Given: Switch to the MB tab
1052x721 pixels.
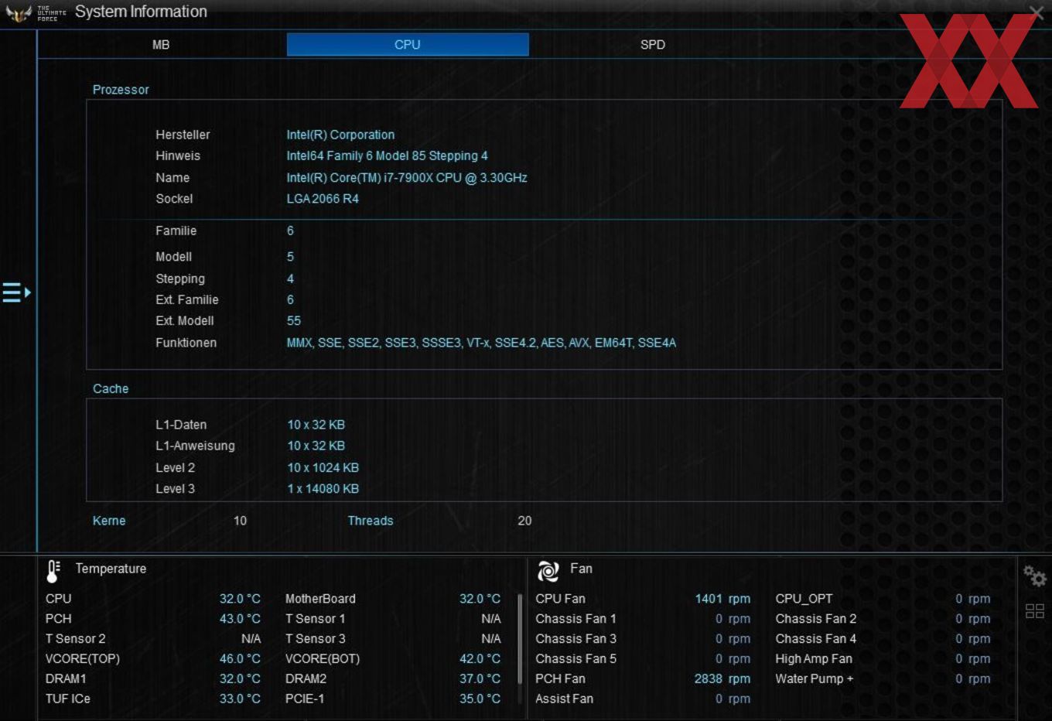Looking at the screenshot, I should (161, 45).
